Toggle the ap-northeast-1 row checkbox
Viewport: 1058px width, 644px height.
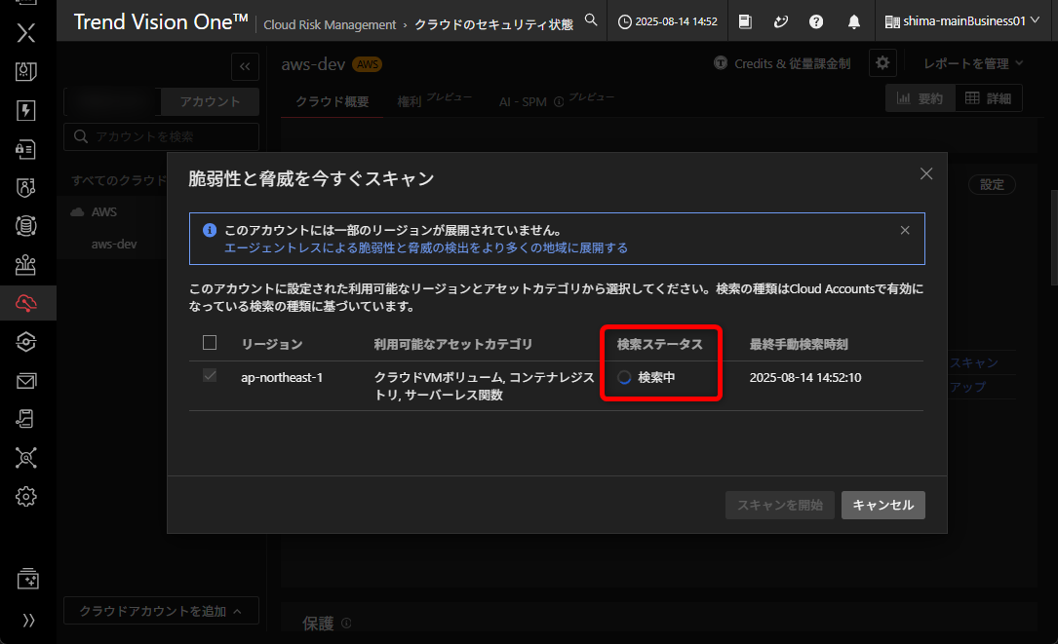click(210, 376)
